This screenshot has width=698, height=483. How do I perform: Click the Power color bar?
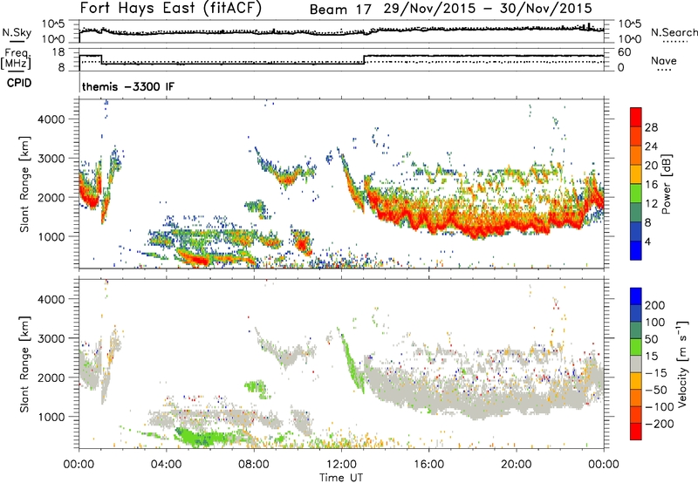(x=636, y=184)
